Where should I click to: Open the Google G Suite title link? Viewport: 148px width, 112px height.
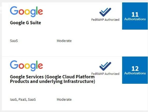click(x=25, y=23)
